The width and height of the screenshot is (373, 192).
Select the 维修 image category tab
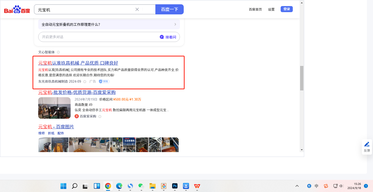[x=42, y=133]
